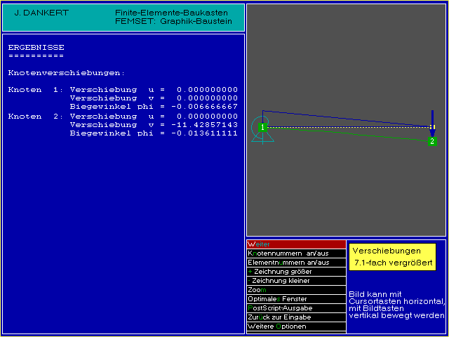
Task: Click the green node 2 marker
Action: click(432, 141)
